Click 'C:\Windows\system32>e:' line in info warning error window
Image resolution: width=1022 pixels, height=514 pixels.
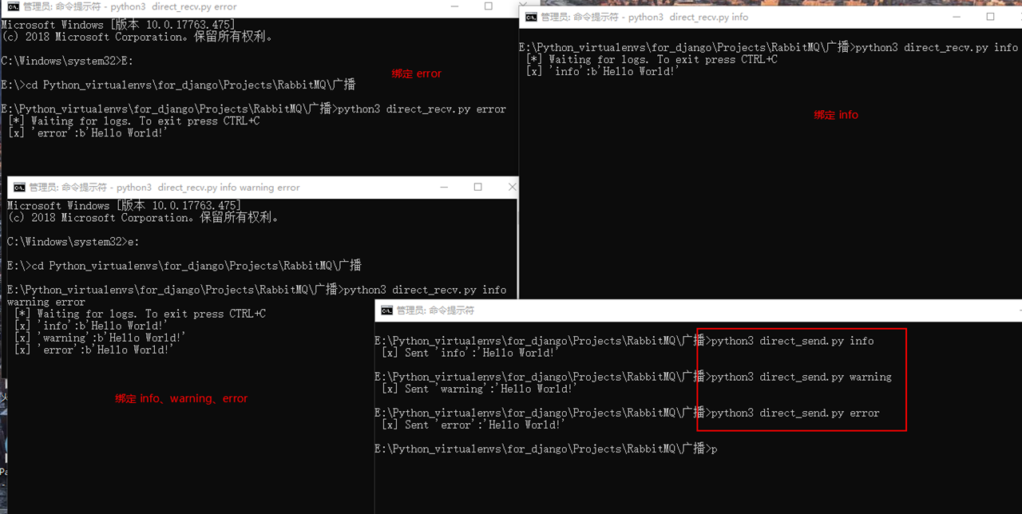[x=73, y=241]
